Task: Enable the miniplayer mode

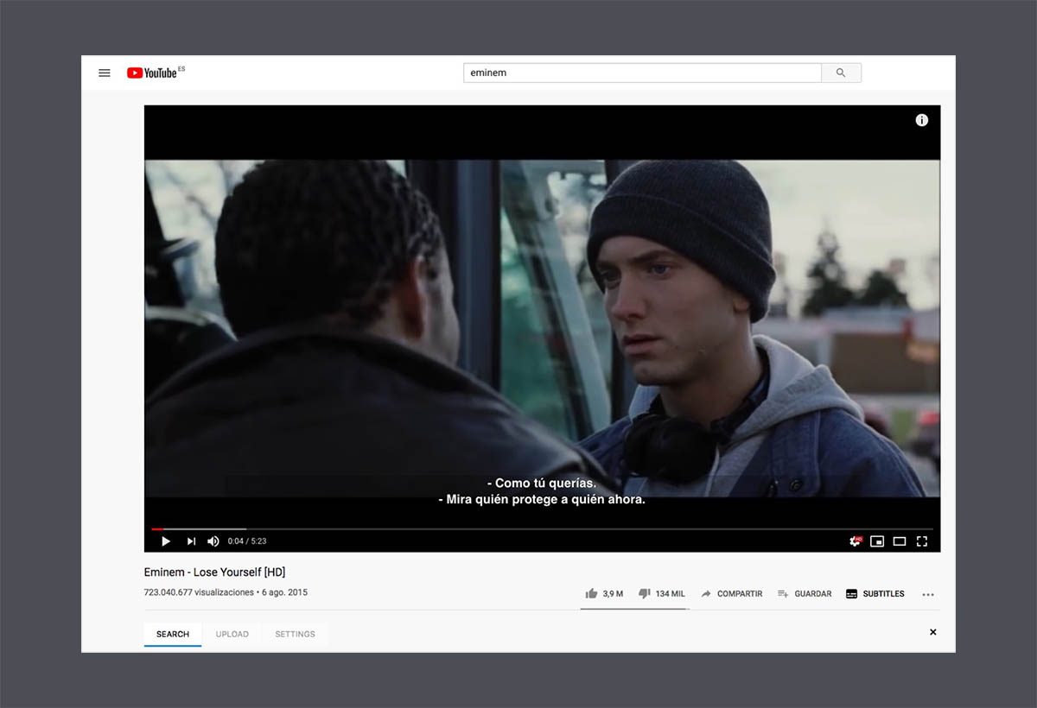Action: [x=877, y=541]
